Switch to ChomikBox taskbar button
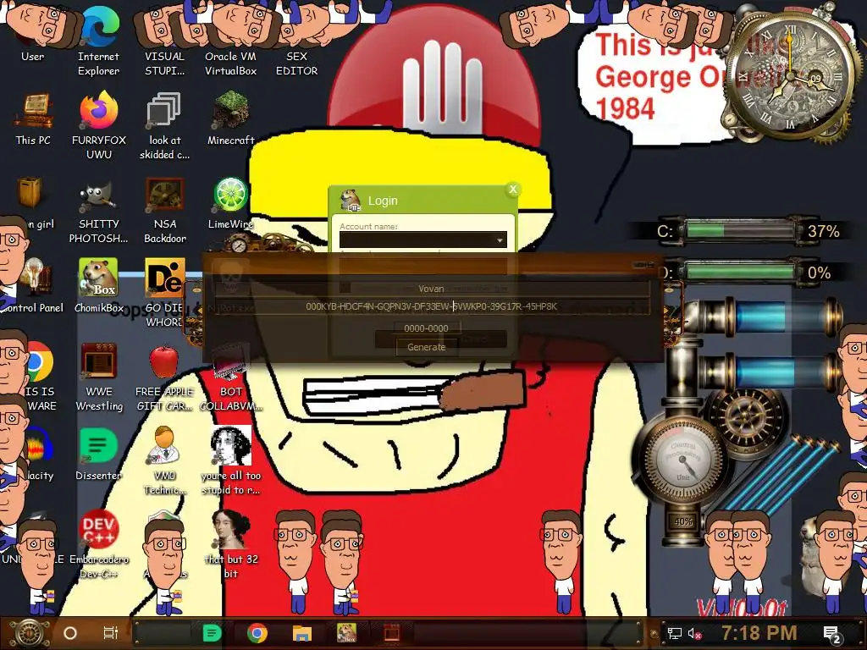867x650 pixels. coord(346,633)
